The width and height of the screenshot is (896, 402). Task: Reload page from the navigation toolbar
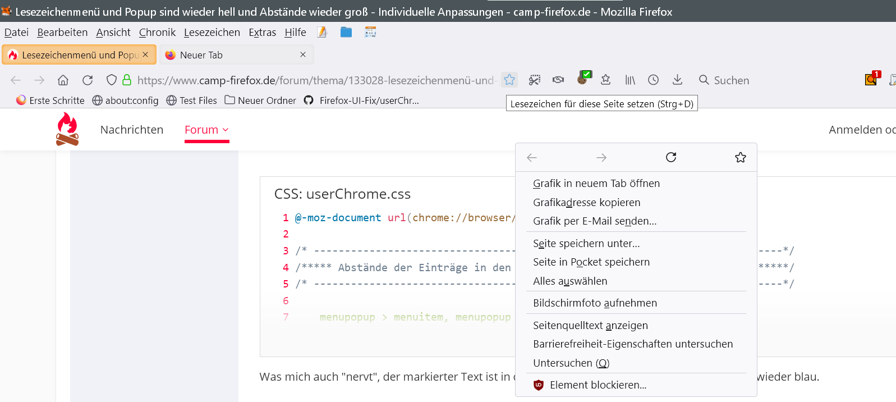(88, 80)
